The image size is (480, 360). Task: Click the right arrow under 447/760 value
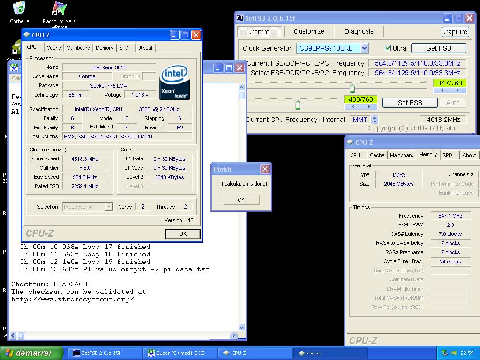point(458,90)
